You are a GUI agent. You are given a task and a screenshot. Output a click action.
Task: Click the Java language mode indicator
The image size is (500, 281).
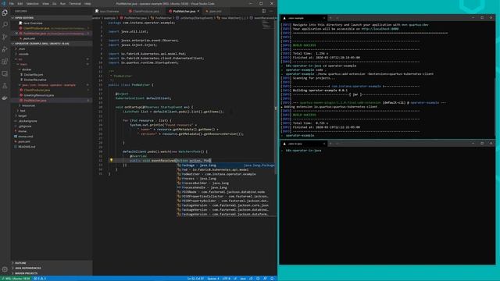click(243, 279)
